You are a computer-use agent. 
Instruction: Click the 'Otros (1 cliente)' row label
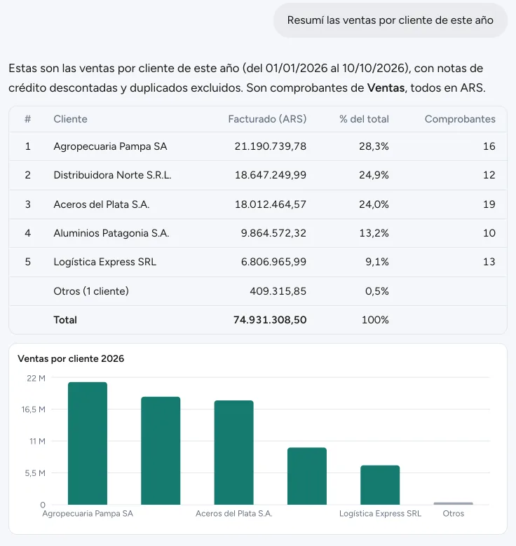click(91, 291)
